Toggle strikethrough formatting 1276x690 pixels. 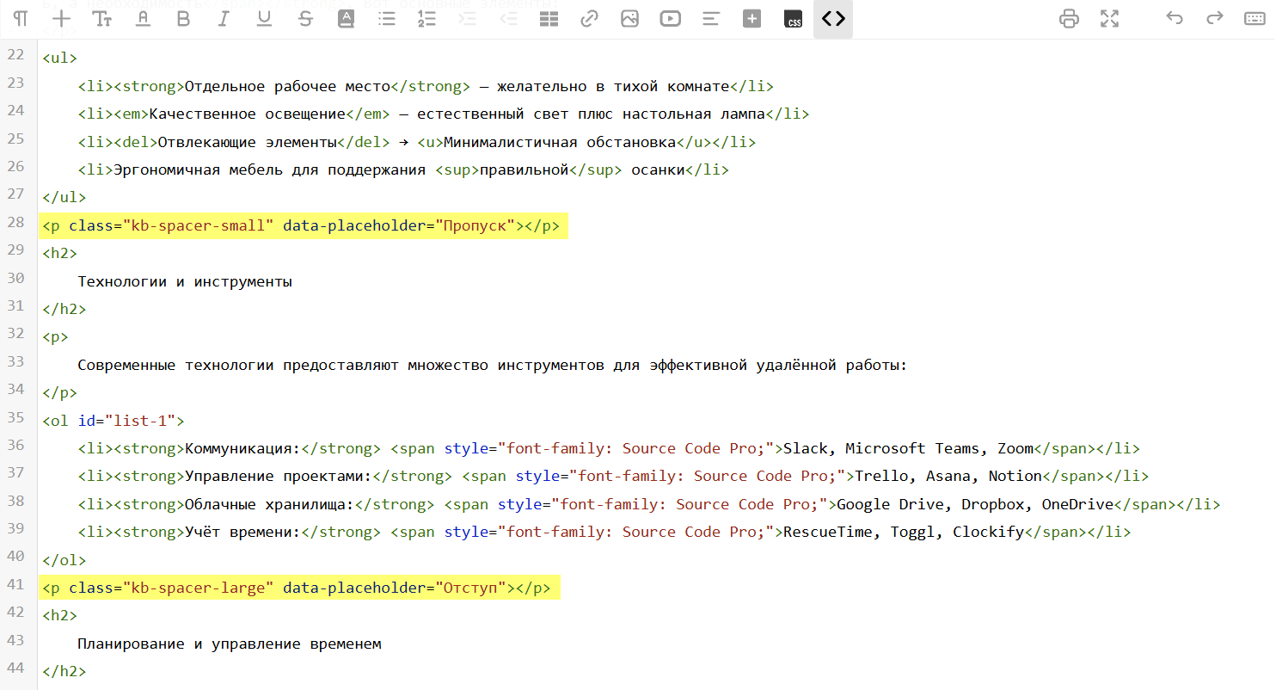pyautogui.click(x=305, y=19)
